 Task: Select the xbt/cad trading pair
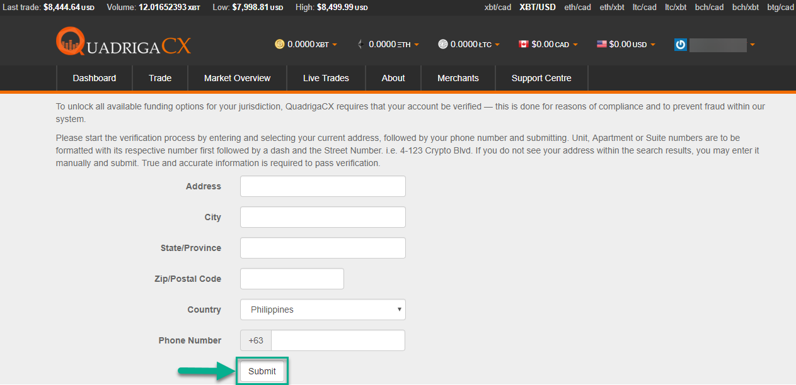(498, 8)
